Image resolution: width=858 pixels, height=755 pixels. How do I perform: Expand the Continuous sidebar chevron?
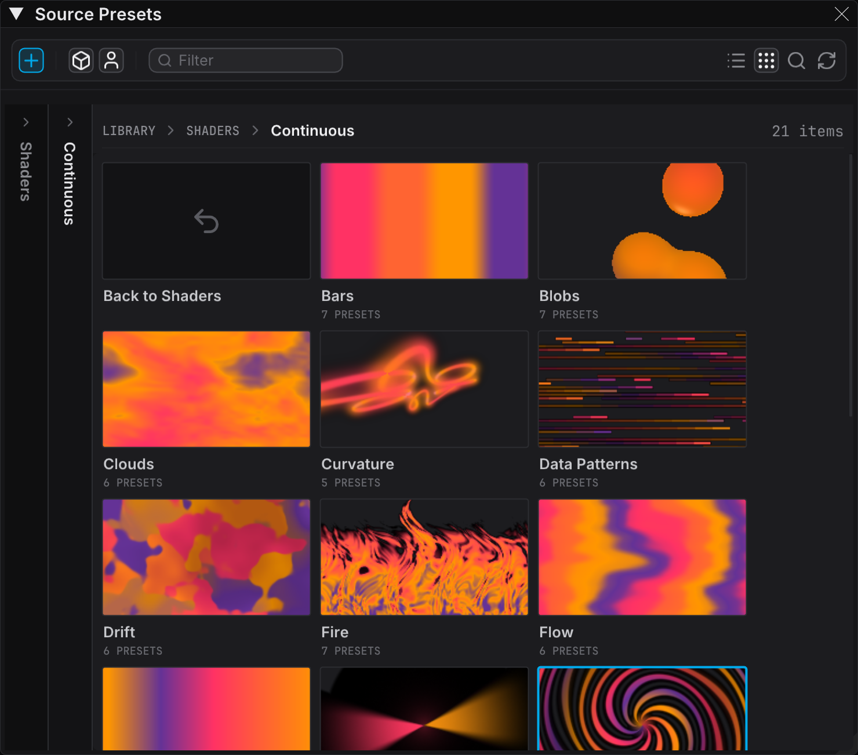70,122
